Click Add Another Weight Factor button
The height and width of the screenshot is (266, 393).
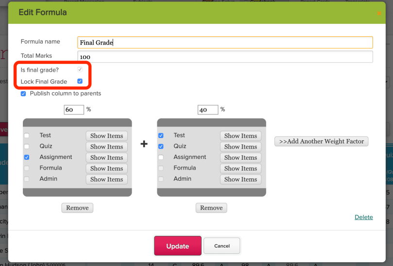coord(321,141)
